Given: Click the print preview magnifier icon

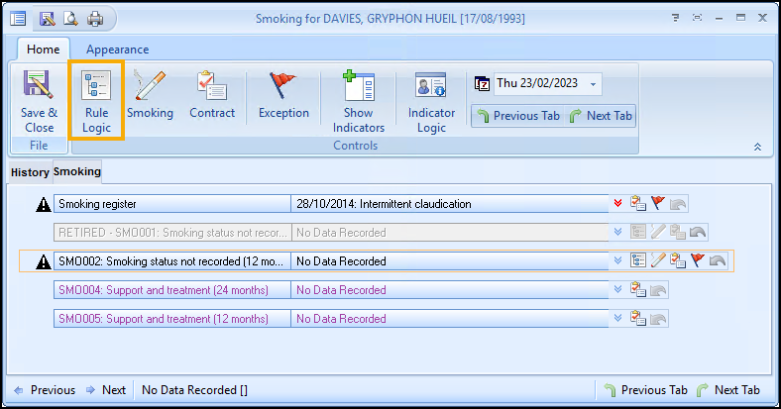Looking at the screenshot, I should click(x=70, y=18).
